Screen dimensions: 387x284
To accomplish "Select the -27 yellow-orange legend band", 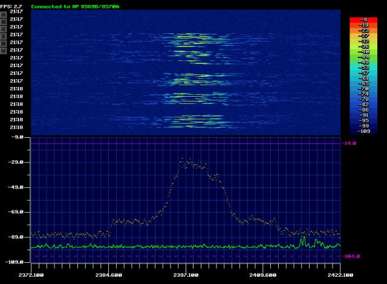I will (363, 36).
